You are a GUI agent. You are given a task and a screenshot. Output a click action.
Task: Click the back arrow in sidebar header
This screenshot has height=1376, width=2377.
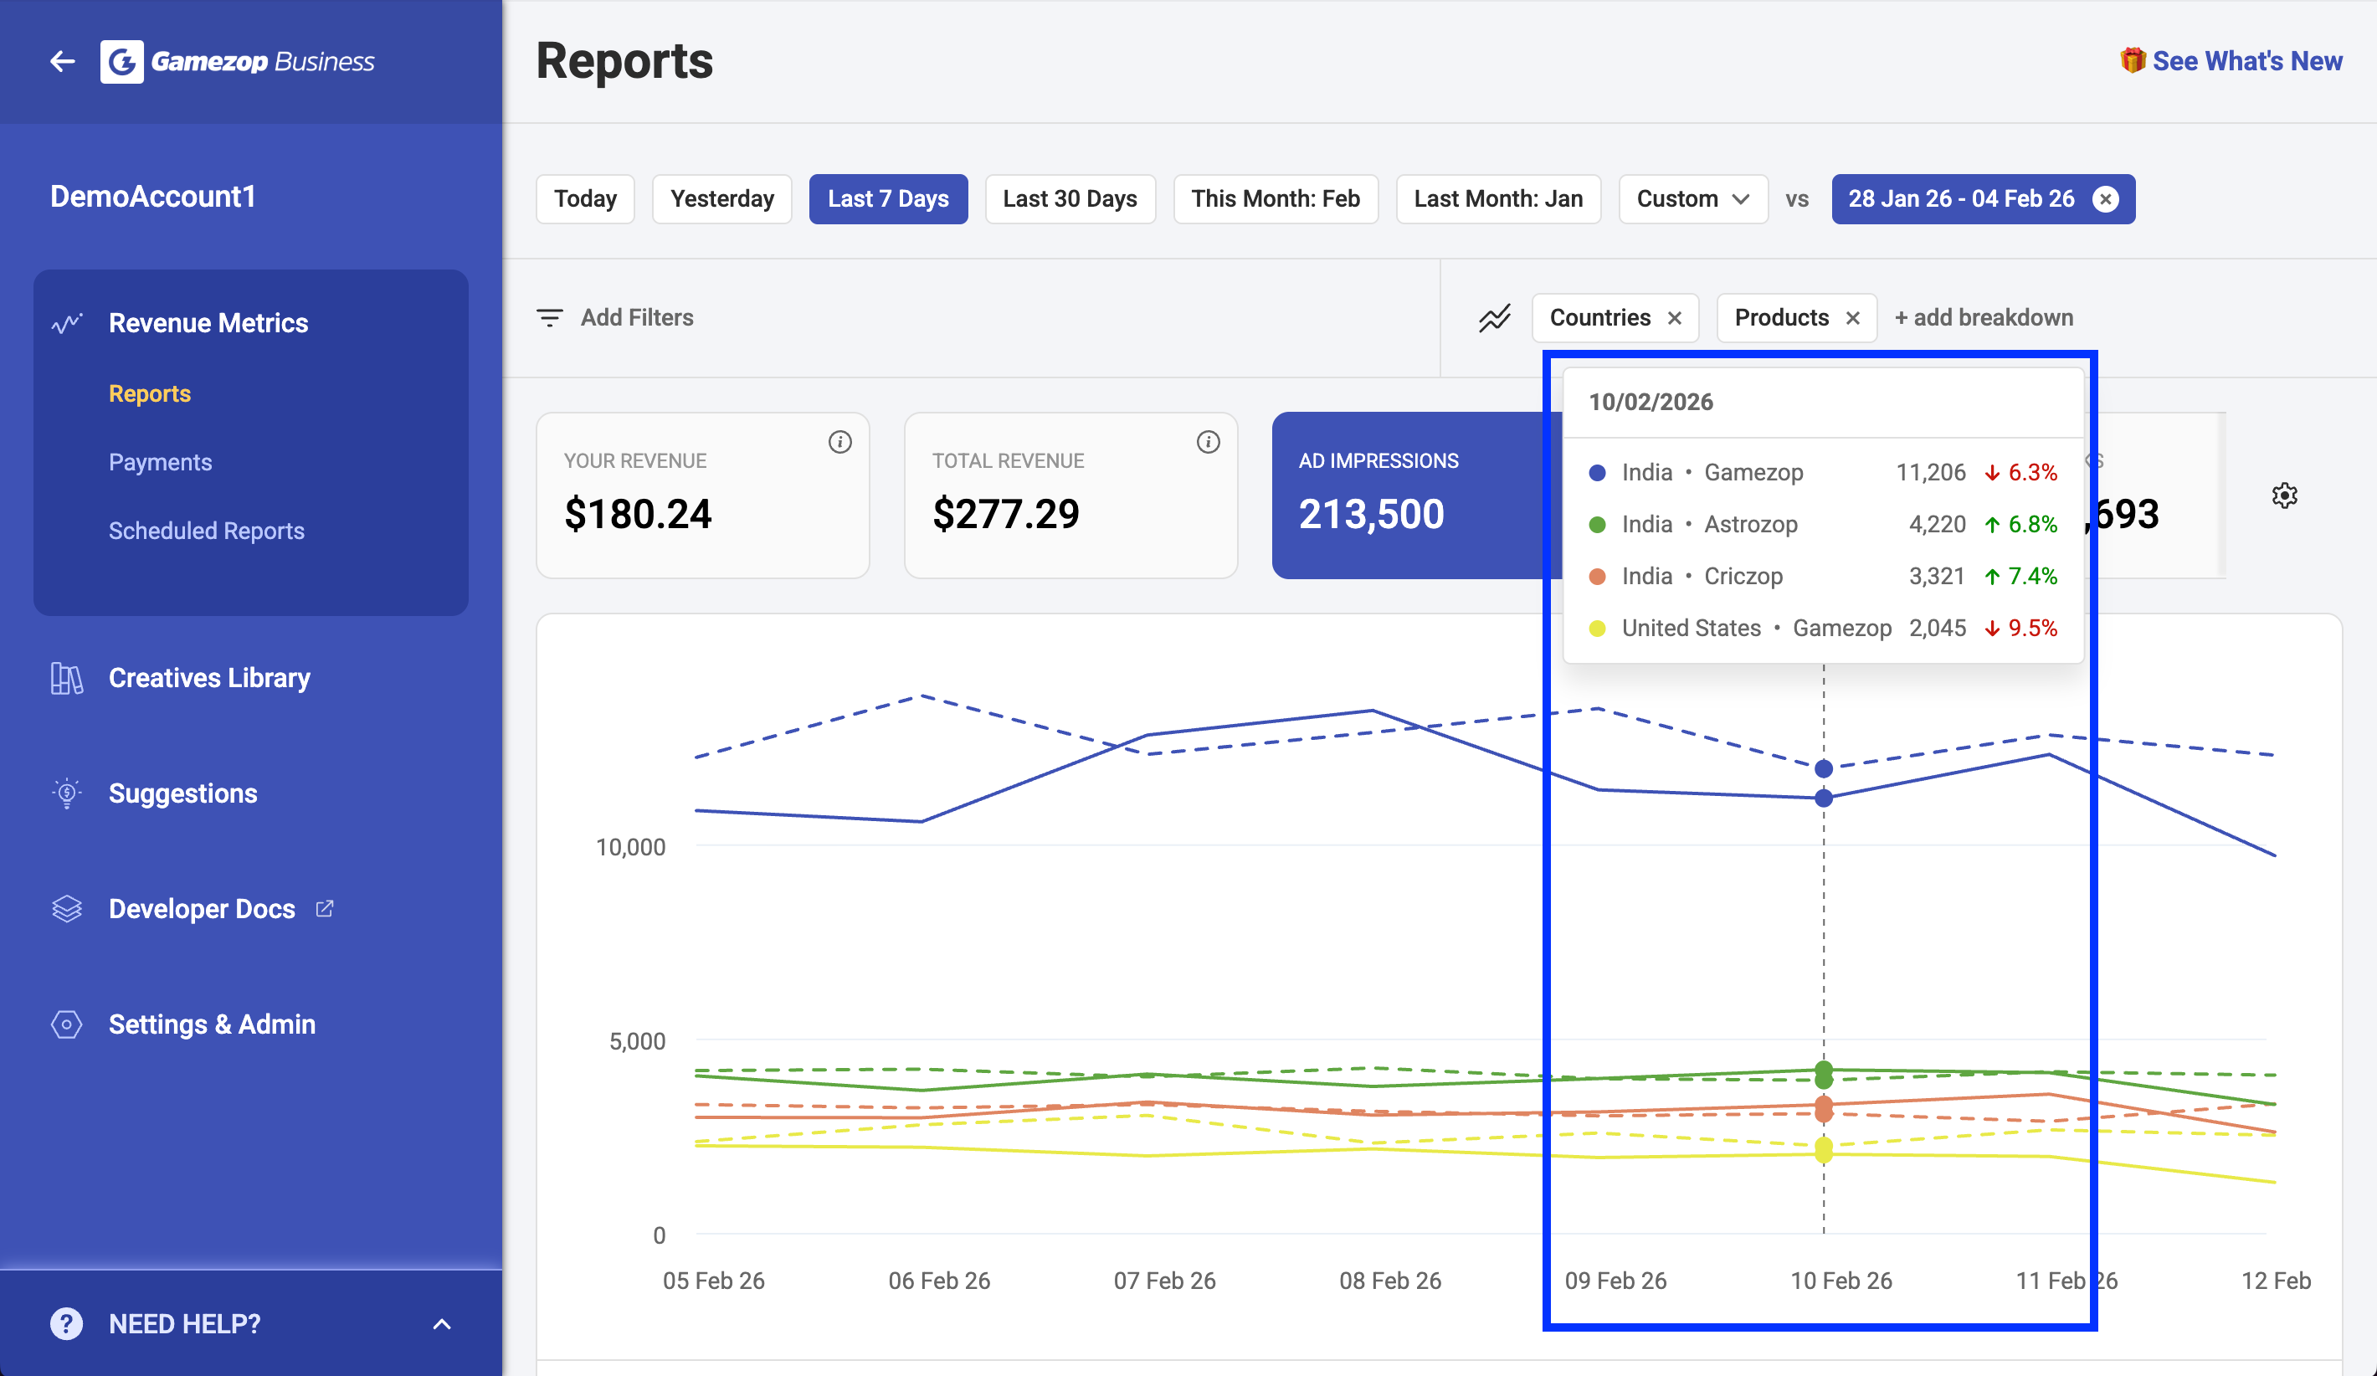[x=62, y=61]
